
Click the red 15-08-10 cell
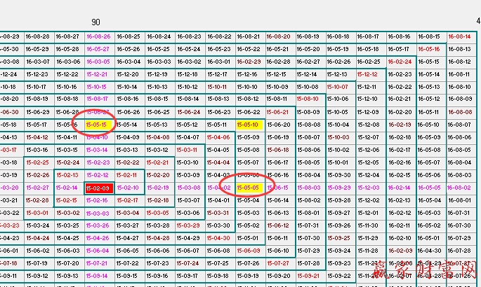pyautogui.click(x=308, y=99)
